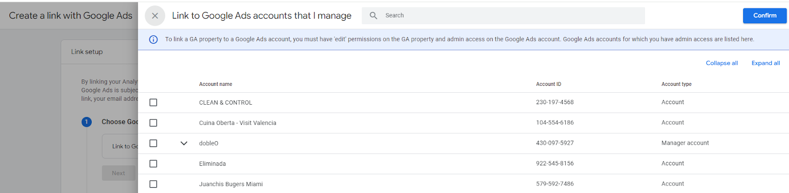Select the CLEAN & CONTROL account row name
This screenshot has width=789, height=193.
[225, 103]
